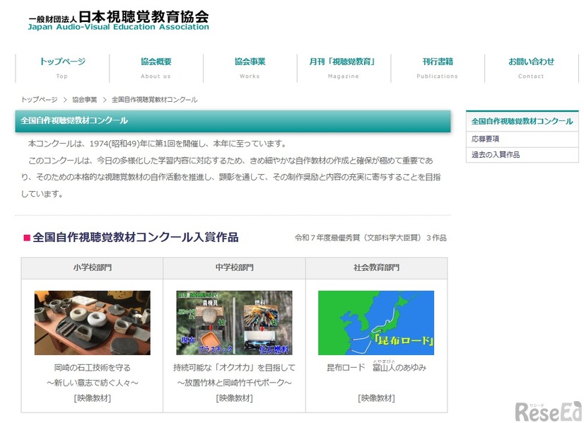The height and width of the screenshot is (423, 584).
Task: Click 持続可能な「オクオカ」を目指して title
Action: click(234, 368)
